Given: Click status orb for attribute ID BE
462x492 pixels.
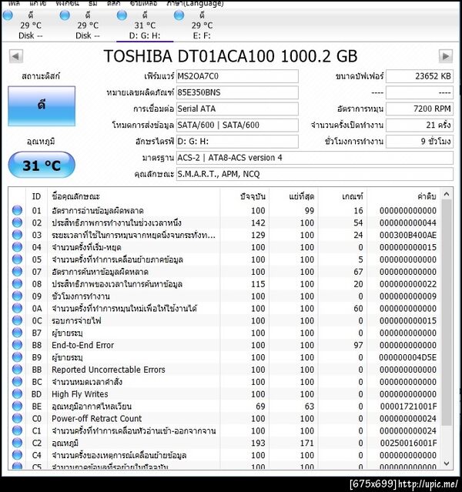Looking at the screenshot, I should click(x=17, y=406).
